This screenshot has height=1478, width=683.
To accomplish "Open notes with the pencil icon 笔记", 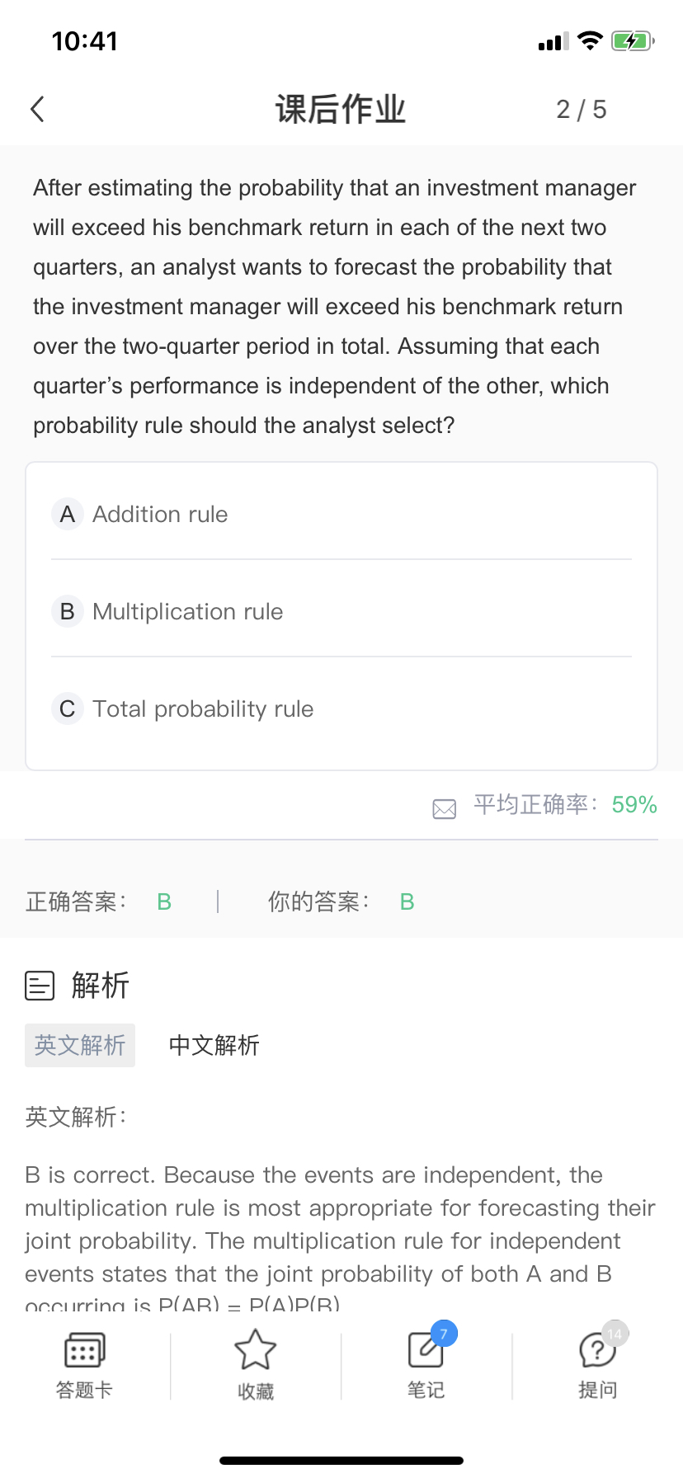I will click(x=426, y=1350).
